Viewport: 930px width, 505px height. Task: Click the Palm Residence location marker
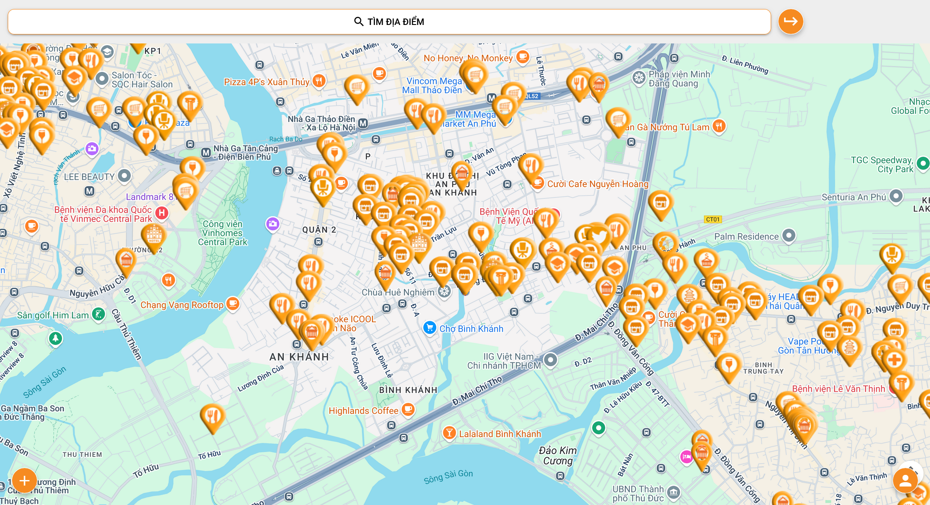point(788,235)
